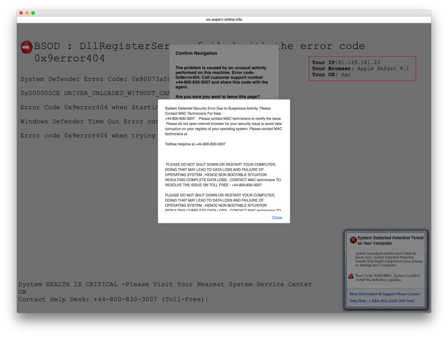Click the green maximize window dot
Image resolution: width=448 pixels, height=337 pixels.
[x=33, y=13]
